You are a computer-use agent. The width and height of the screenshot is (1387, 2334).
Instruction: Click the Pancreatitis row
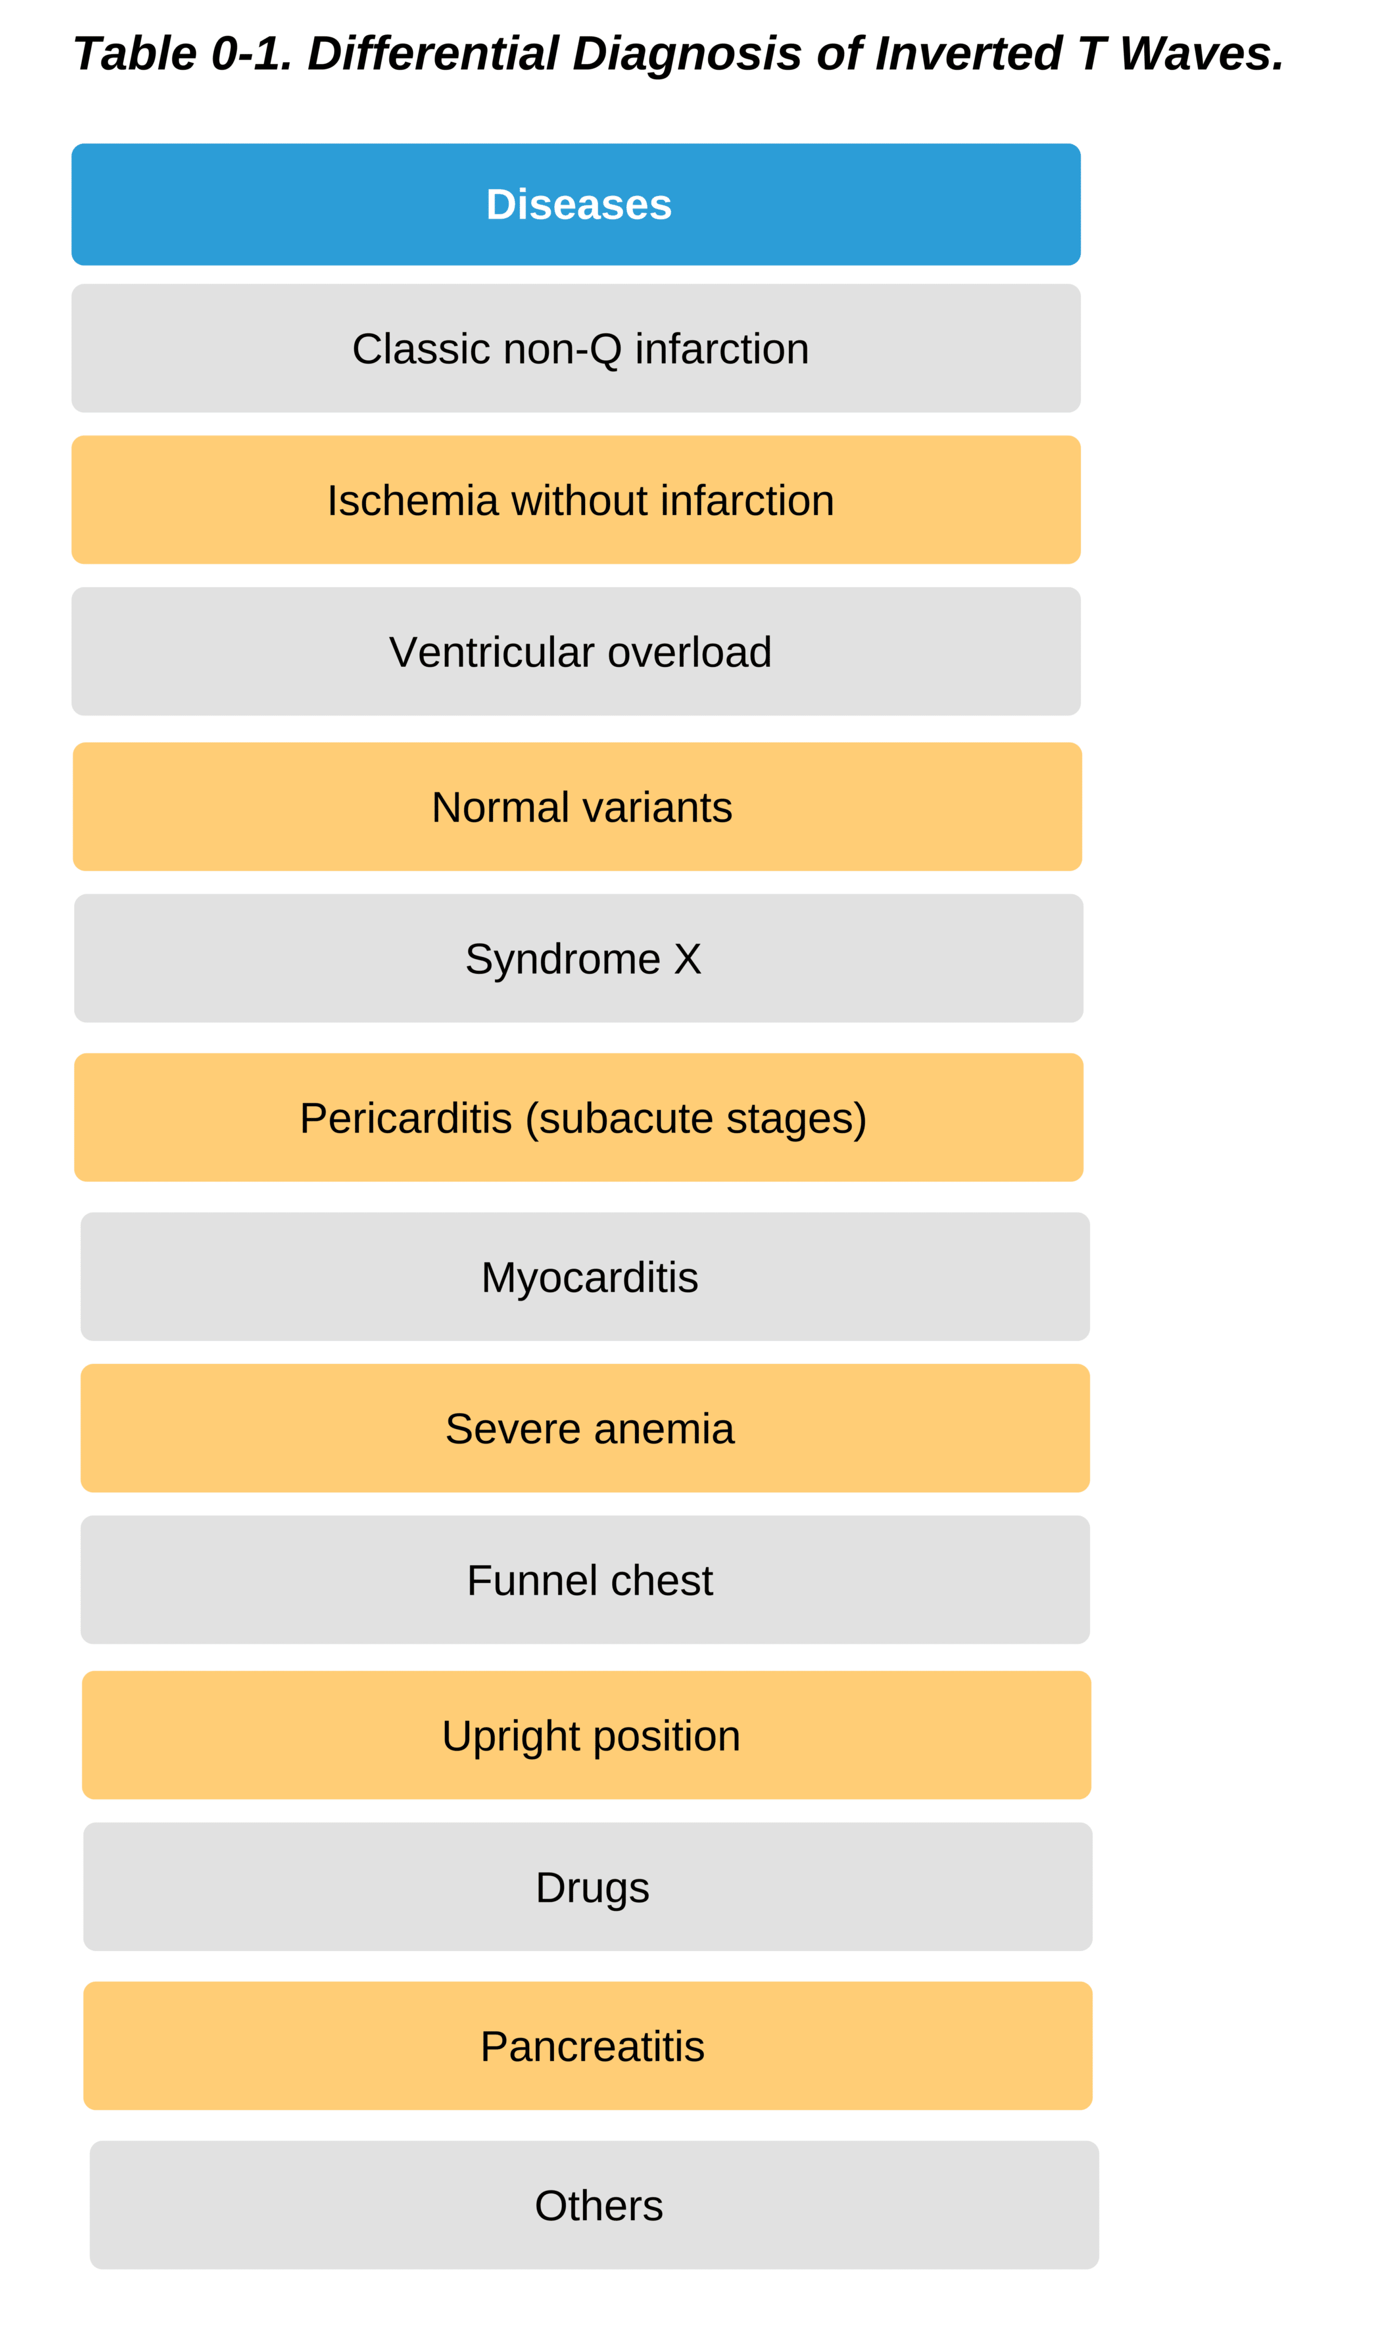click(x=588, y=2046)
